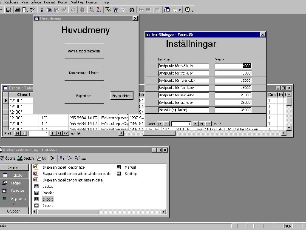Viewport: 306px width, 230px height.
Task: Open the View dropdown arrow left of Save
Action: (x=1, y=10)
